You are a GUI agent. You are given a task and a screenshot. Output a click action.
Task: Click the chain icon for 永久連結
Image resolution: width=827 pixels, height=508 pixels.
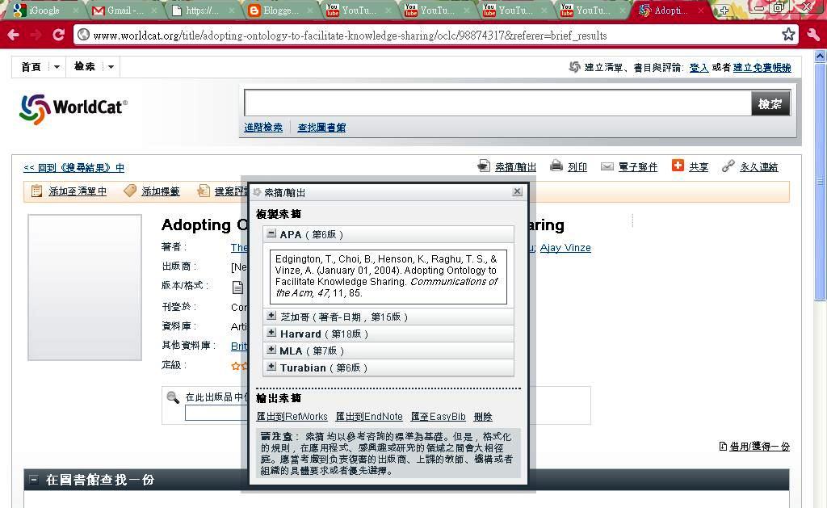point(728,166)
